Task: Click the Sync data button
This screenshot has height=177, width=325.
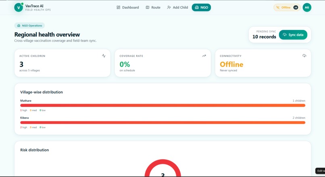Action: coord(293,35)
